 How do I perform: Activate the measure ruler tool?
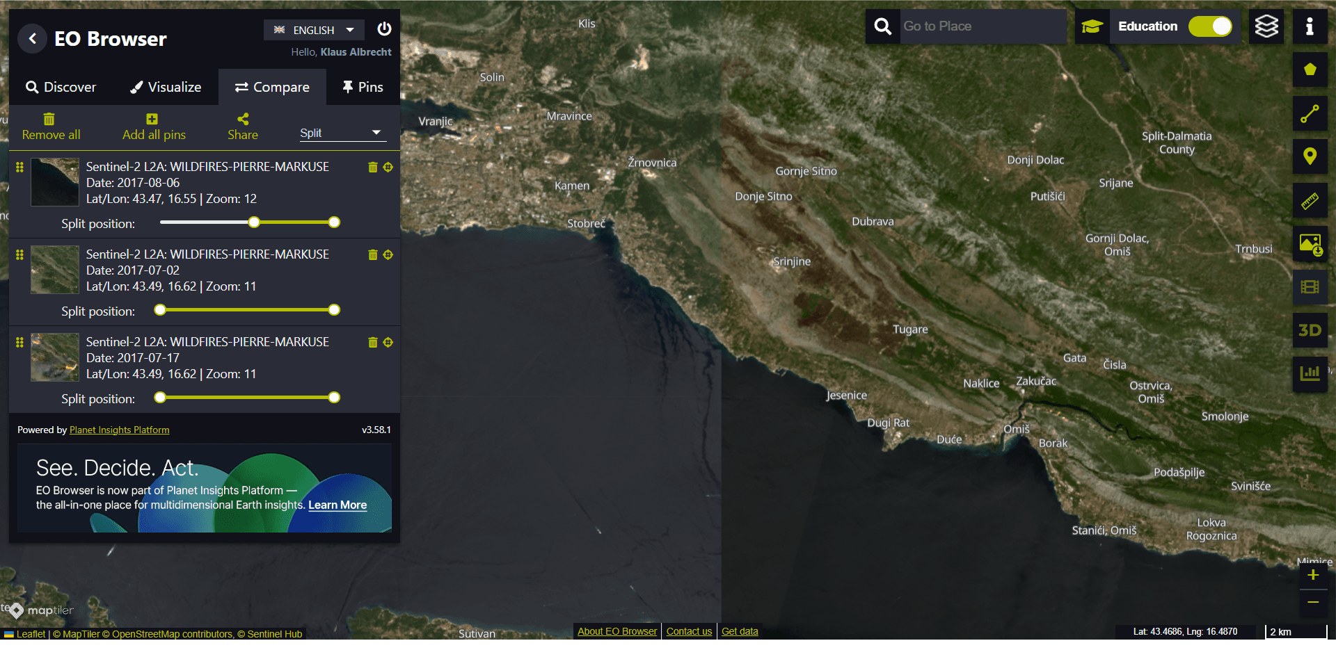[1310, 201]
